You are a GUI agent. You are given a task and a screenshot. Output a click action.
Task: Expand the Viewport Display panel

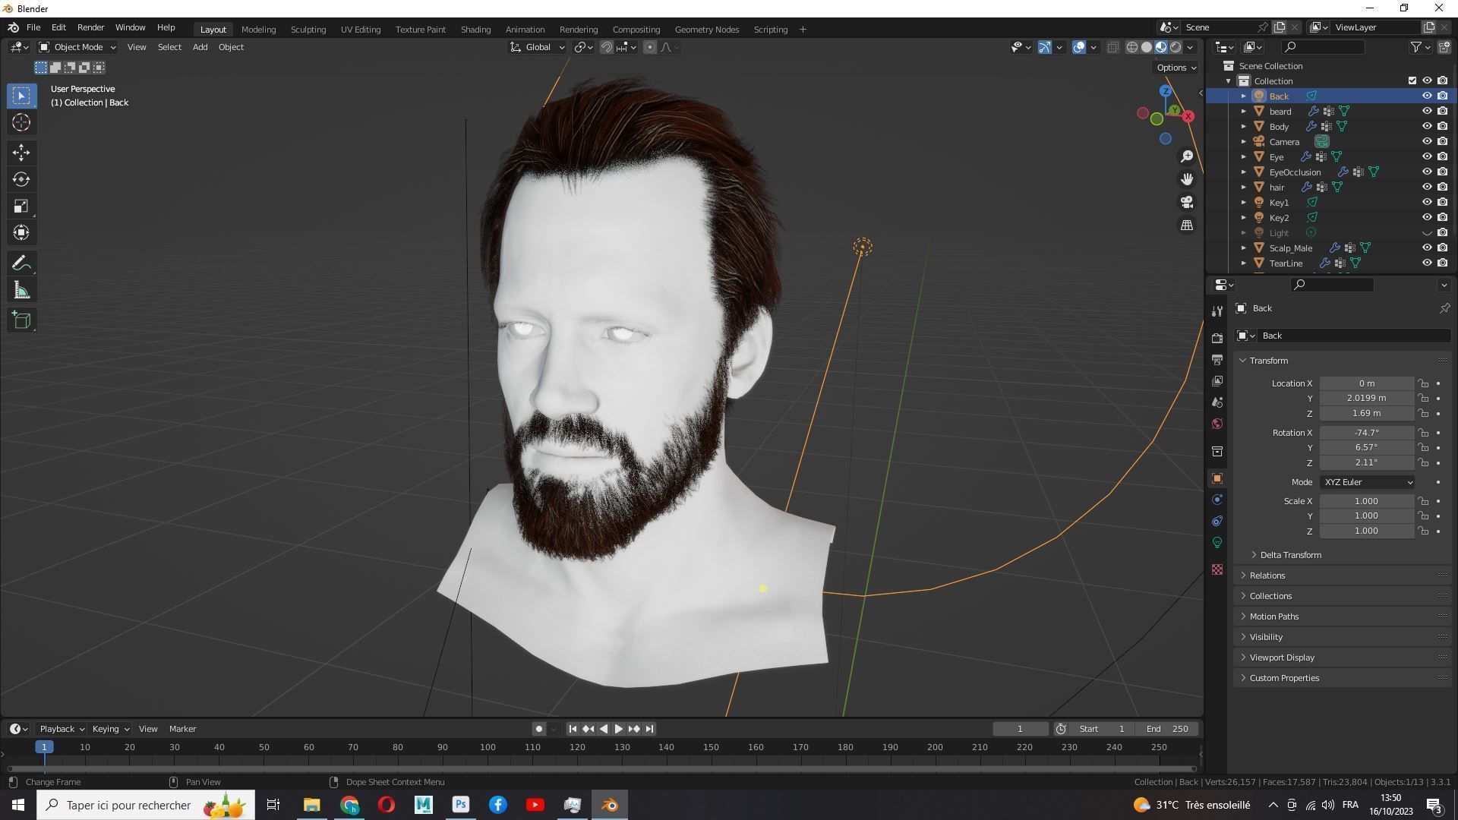point(1282,658)
